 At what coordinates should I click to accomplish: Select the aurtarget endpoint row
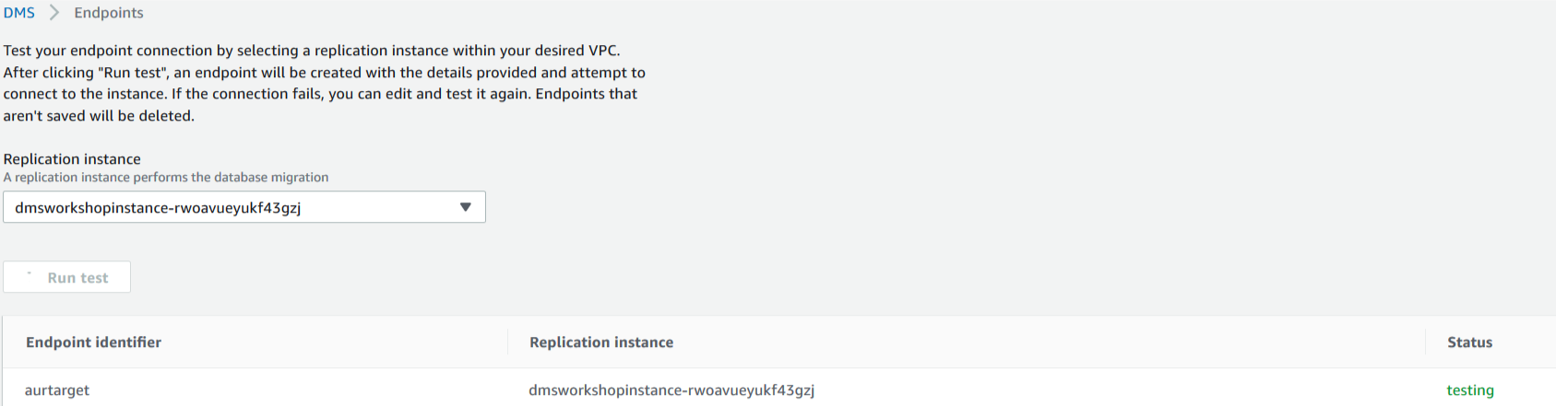(778, 389)
